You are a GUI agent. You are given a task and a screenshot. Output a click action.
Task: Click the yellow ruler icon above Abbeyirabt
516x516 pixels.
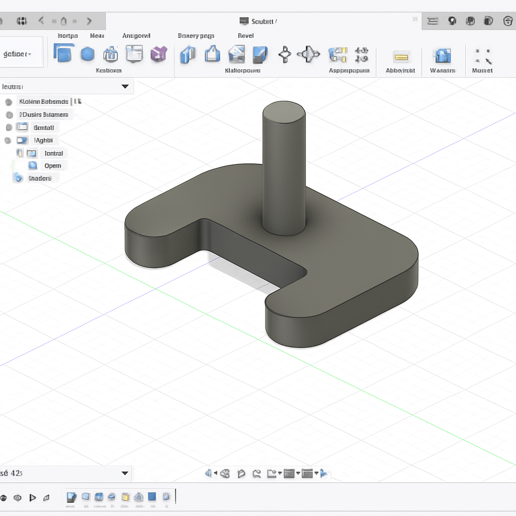pyautogui.click(x=401, y=56)
